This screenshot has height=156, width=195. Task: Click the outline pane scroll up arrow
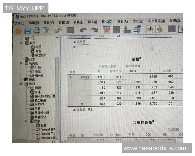tap(57, 37)
